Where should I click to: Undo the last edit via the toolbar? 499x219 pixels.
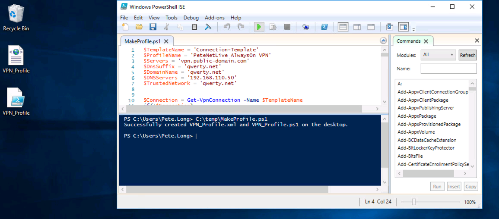click(227, 27)
